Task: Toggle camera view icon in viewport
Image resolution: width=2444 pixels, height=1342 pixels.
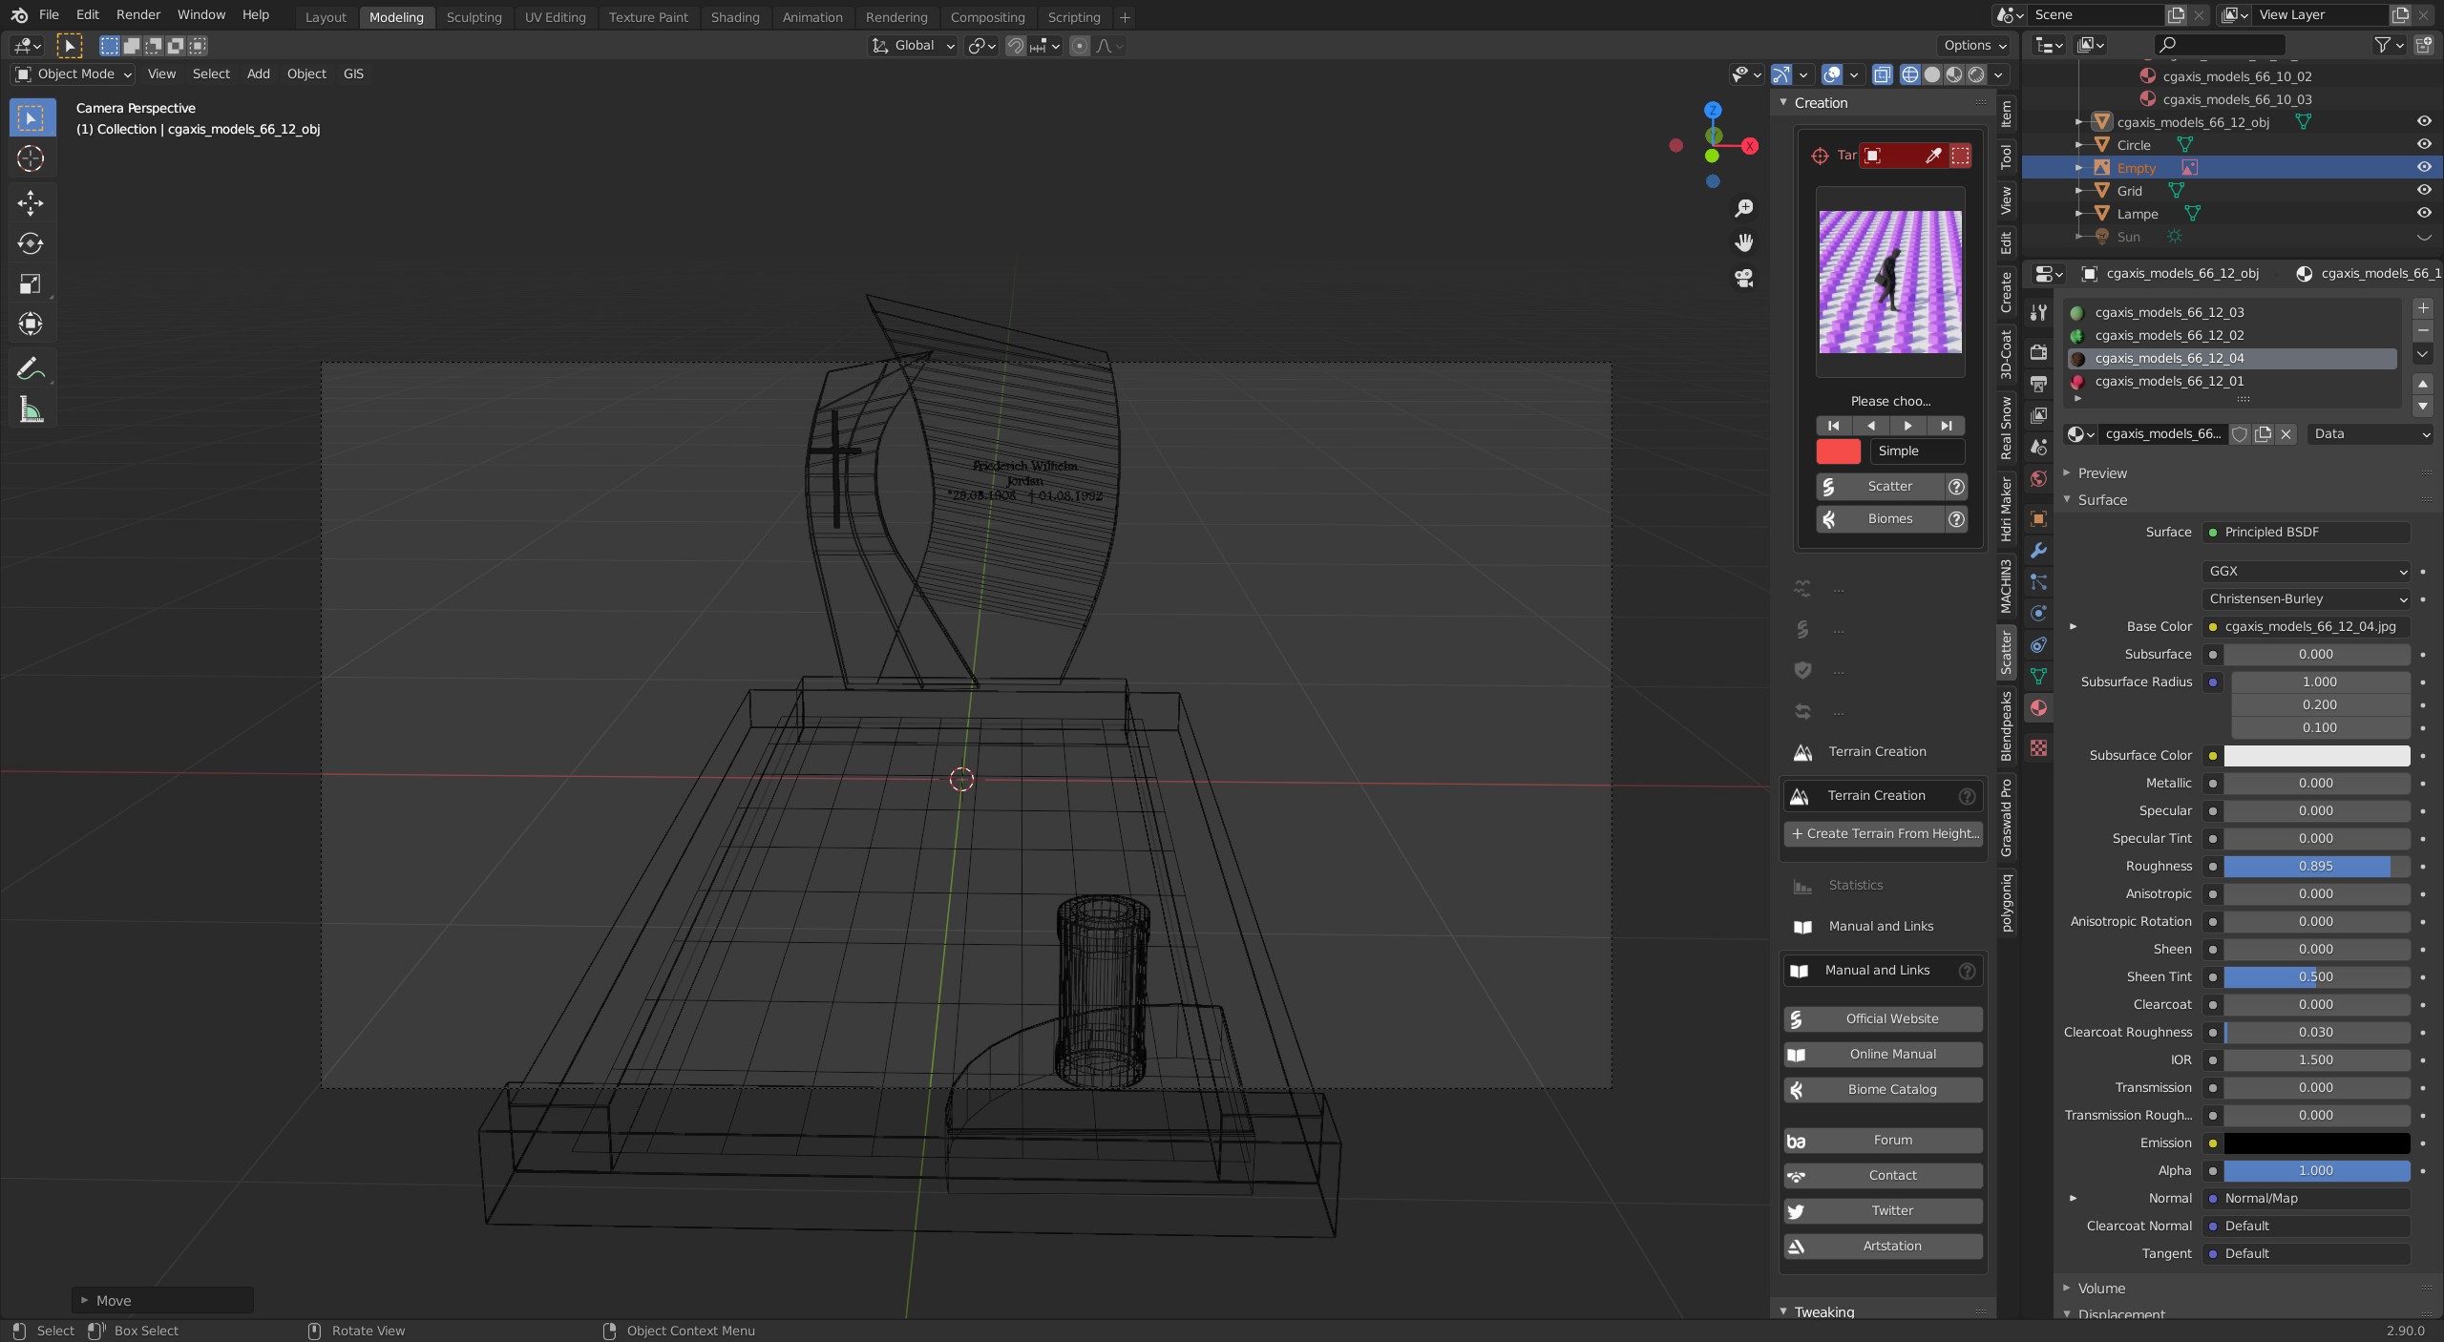Action: (1744, 279)
